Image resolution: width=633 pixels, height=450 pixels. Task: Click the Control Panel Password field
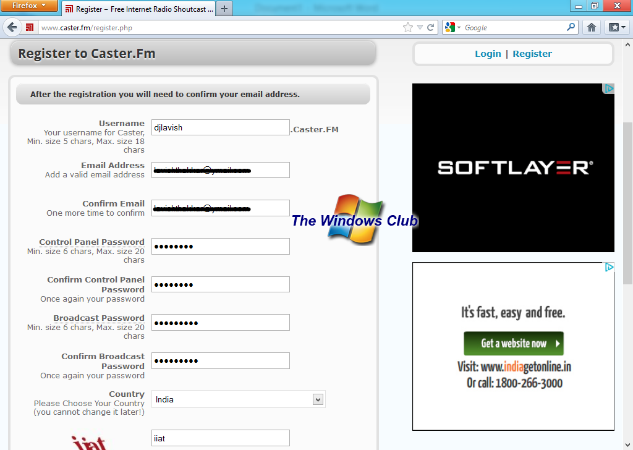point(221,246)
